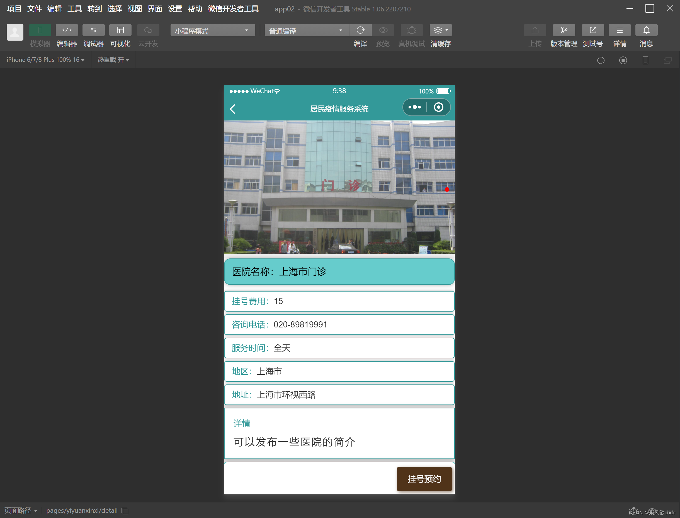680x518 pixels.
Task: Click the hot reload toggle text
Action: click(113, 60)
